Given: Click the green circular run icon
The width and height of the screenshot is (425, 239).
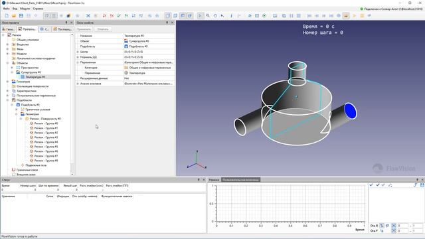Looking at the screenshot, I should [x=264, y=16].
